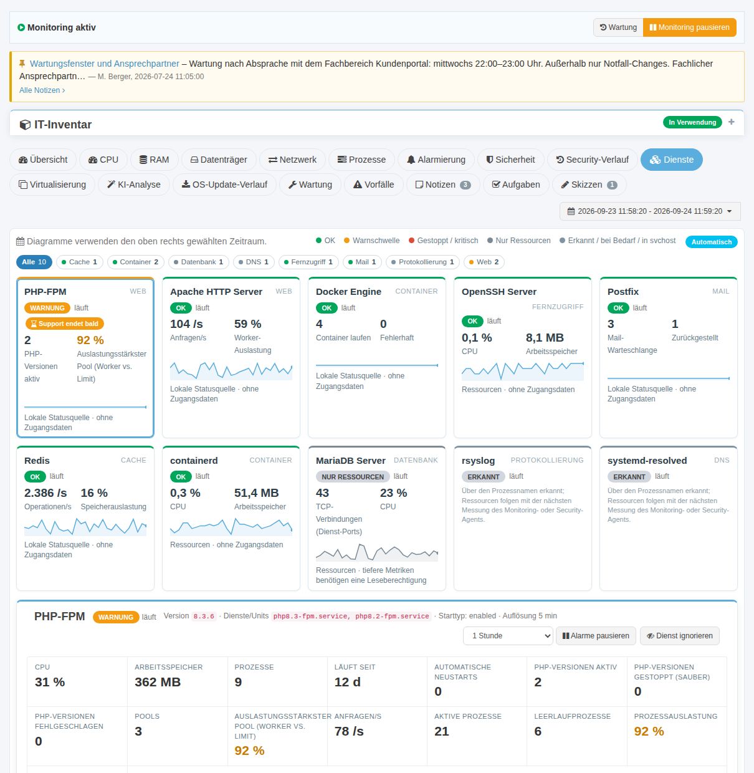Click the Redis sparkline chart
This screenshot has width=754, height=773.
tap(85, 526)
